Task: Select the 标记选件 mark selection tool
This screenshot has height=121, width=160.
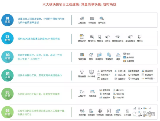Action: pyautogui.click(x=147, y=75)
